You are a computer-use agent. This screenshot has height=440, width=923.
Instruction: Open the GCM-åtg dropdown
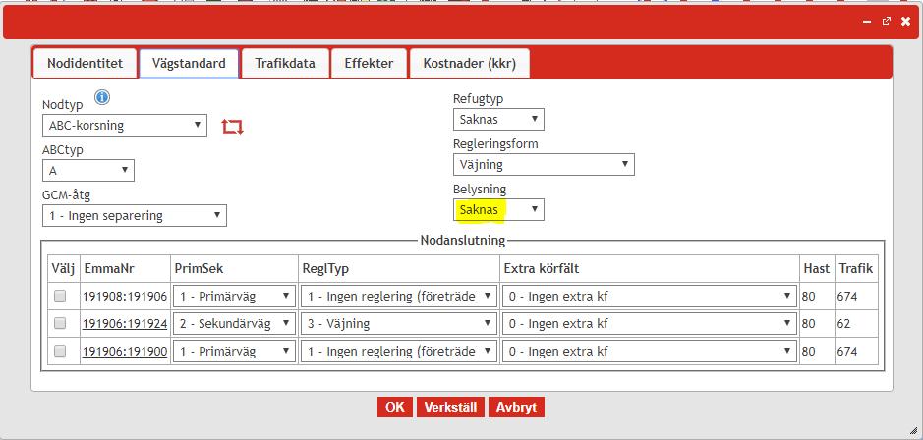coord(135,216)
